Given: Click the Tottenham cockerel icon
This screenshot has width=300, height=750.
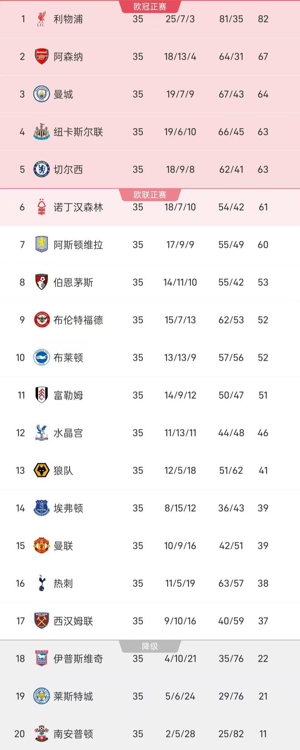Looking at the screenshot, I should pyautogui.click(x=41, y=583).
